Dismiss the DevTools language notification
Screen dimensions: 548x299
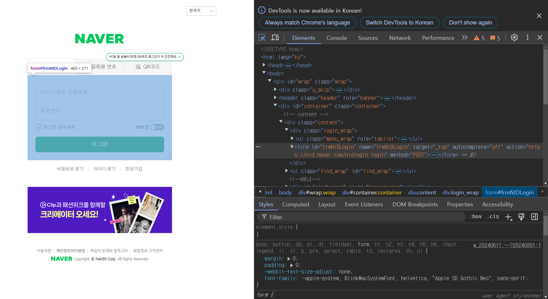tap(539, 16)
